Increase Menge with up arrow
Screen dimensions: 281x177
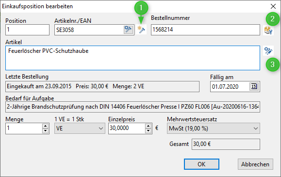coord(45,126)
